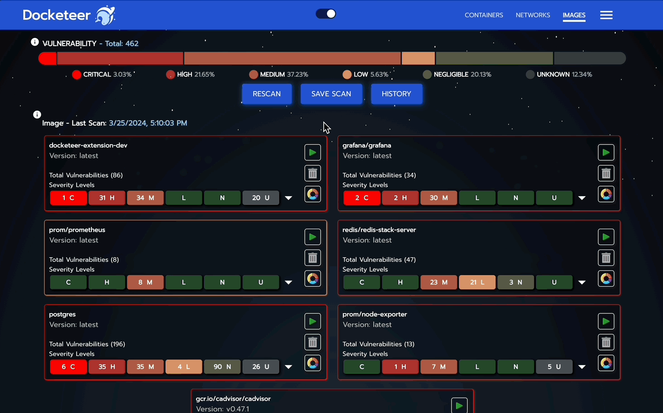Expand postgres severity details
663x413 pixels.
(x=288, y=367)
